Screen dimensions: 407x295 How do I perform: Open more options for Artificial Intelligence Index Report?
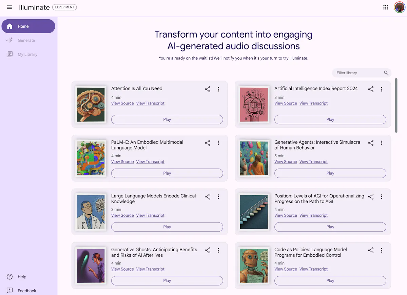tap(382, 89)
